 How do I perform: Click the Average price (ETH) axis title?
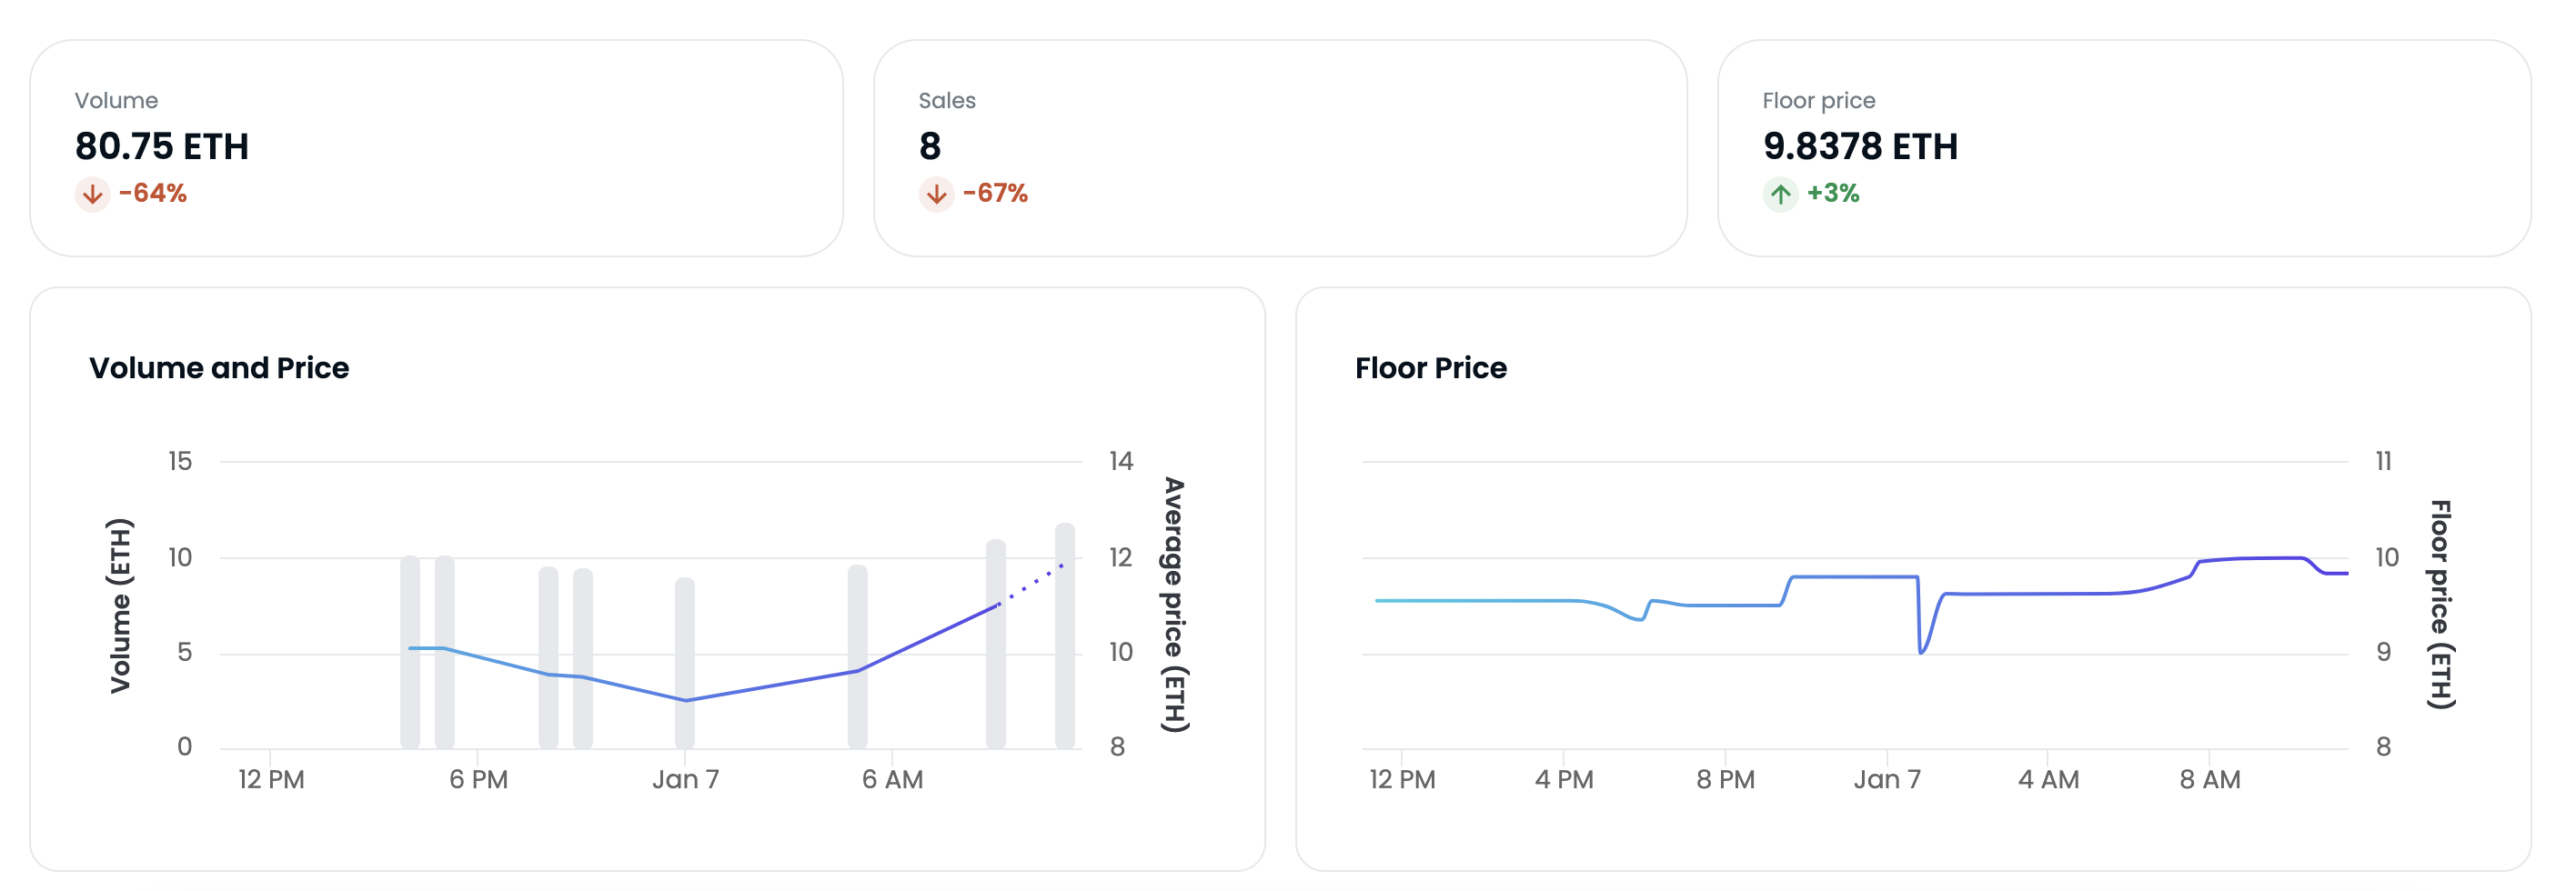coord(1175,604)
